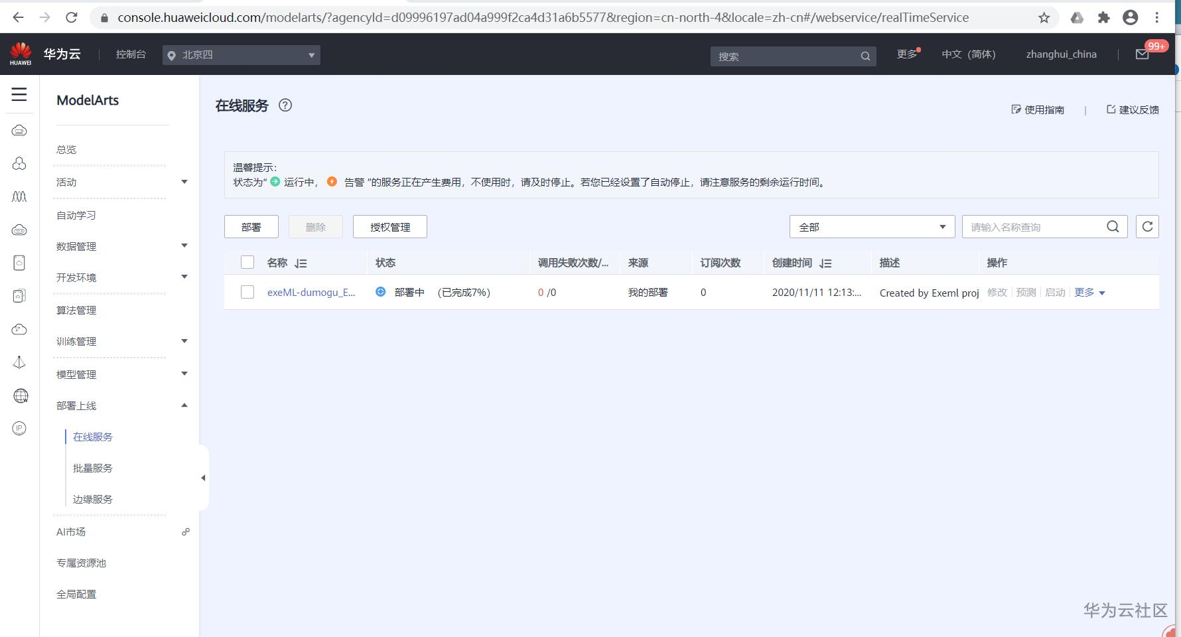Click the globe network icon in sidebar
This screenshot has width=1181, height=637.
click(x=19, y=395)
